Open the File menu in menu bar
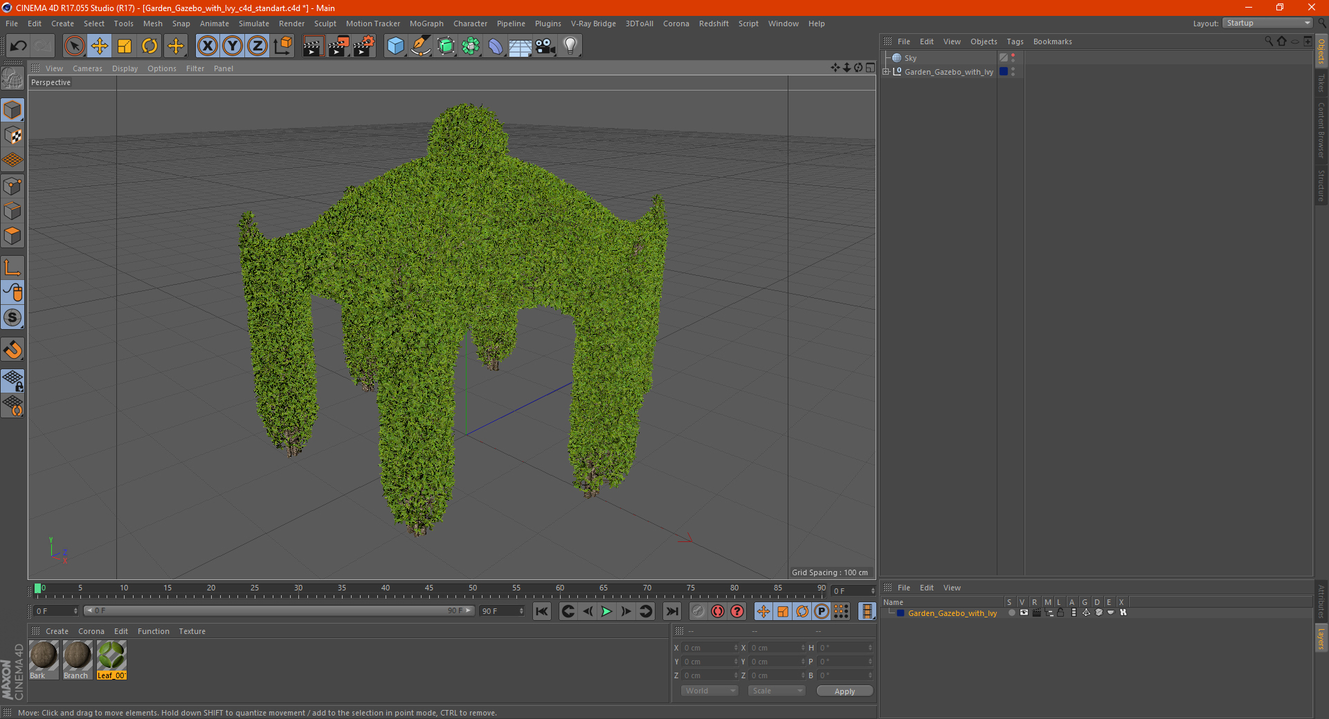 pos(12,24)
